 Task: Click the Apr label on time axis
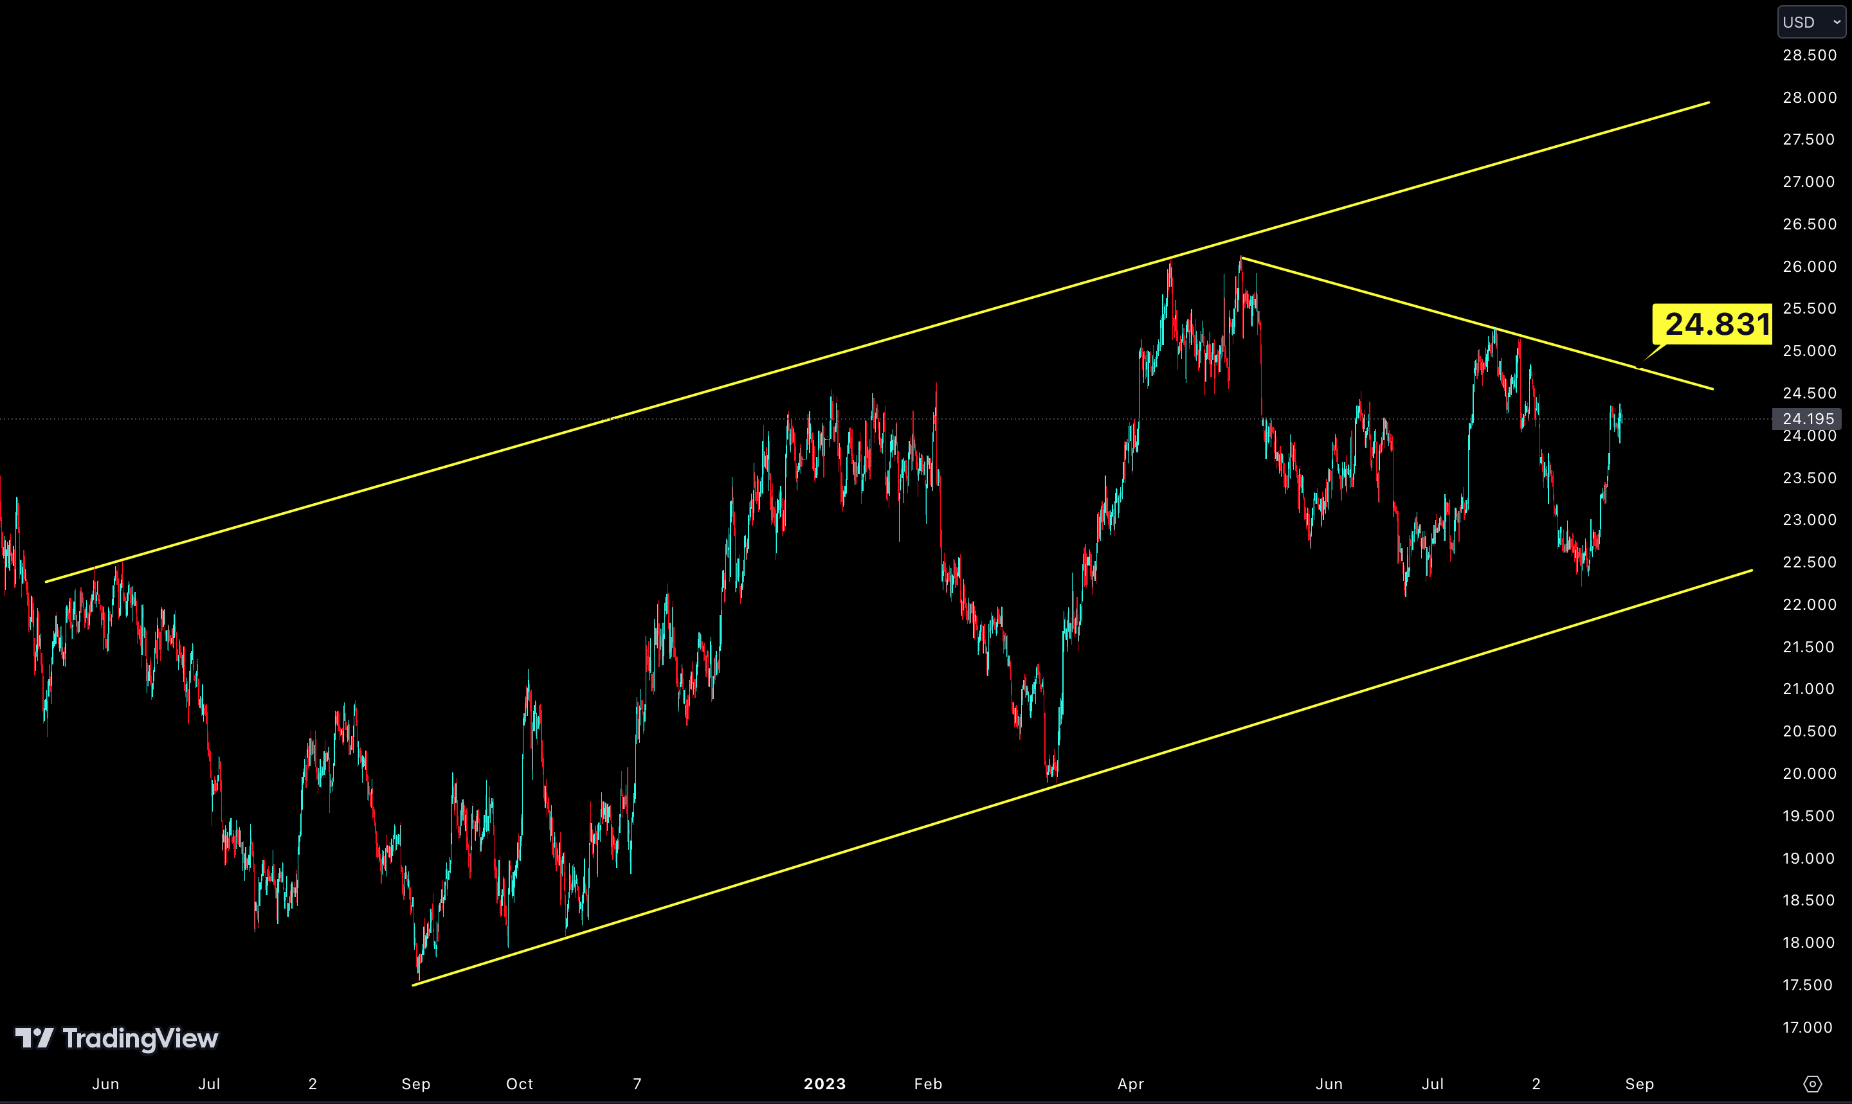[x=1130, y=1084]
